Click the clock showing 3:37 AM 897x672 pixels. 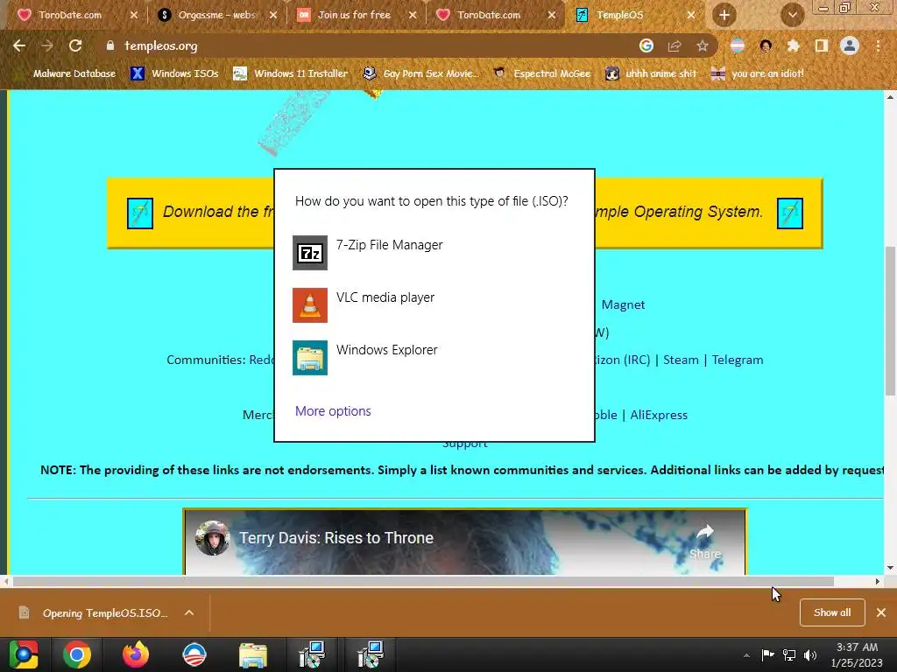click(x=857, y=654)
